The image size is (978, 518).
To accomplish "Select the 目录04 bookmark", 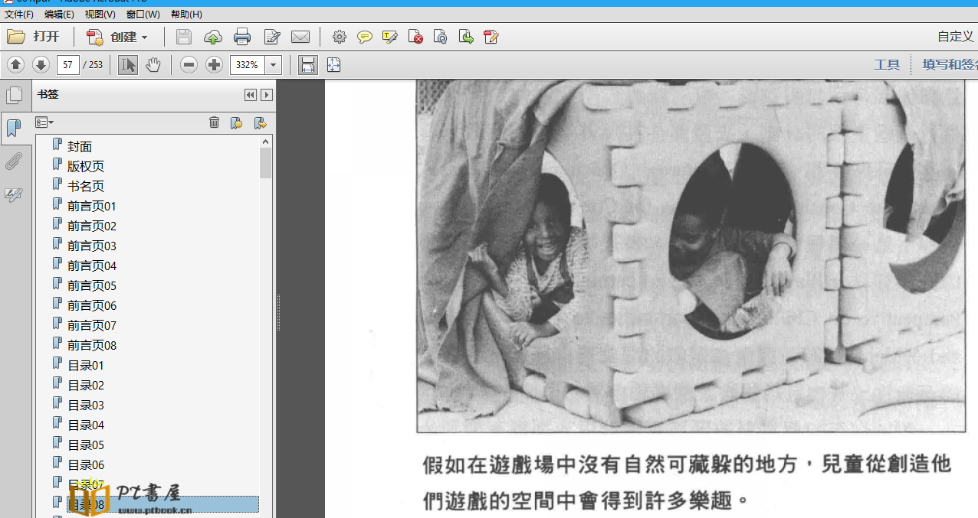I will click(x=86, y=425).
